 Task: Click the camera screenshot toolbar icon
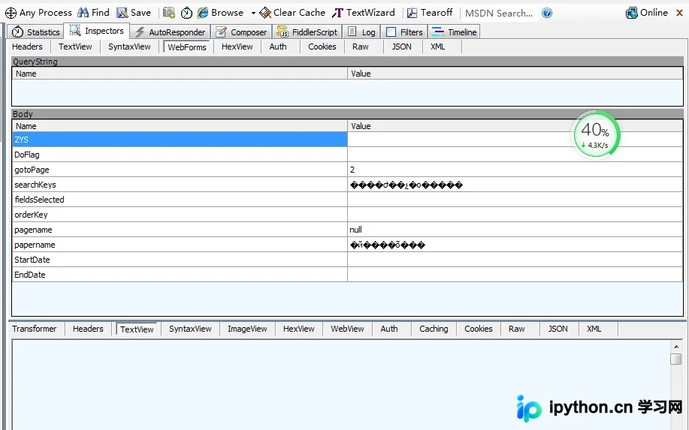pos(169,13)
